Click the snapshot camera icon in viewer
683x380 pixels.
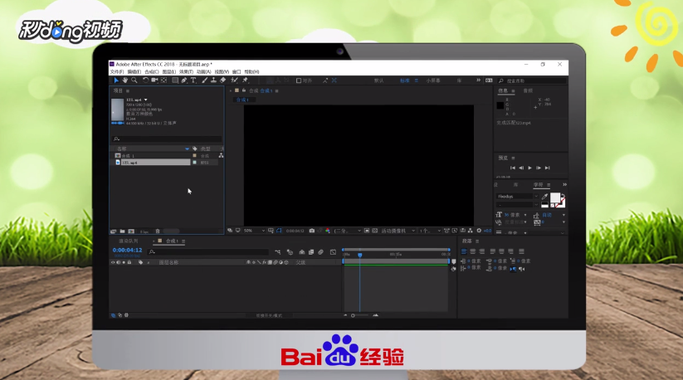[312, 231]
